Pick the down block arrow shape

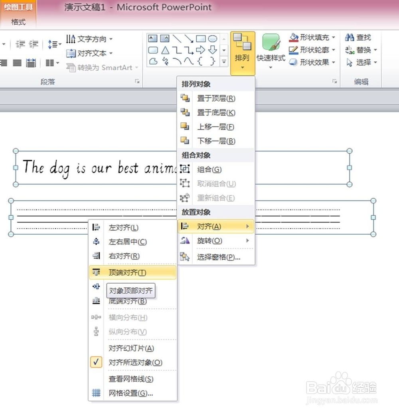[213, 50]
